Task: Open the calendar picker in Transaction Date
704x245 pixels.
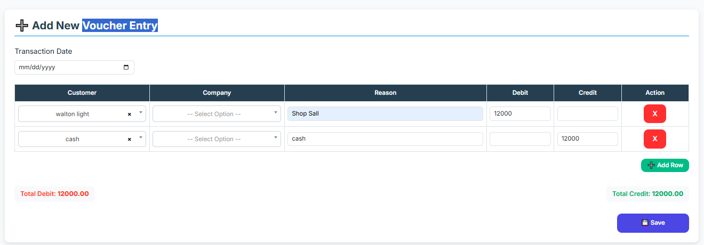Action: [126, 68]
